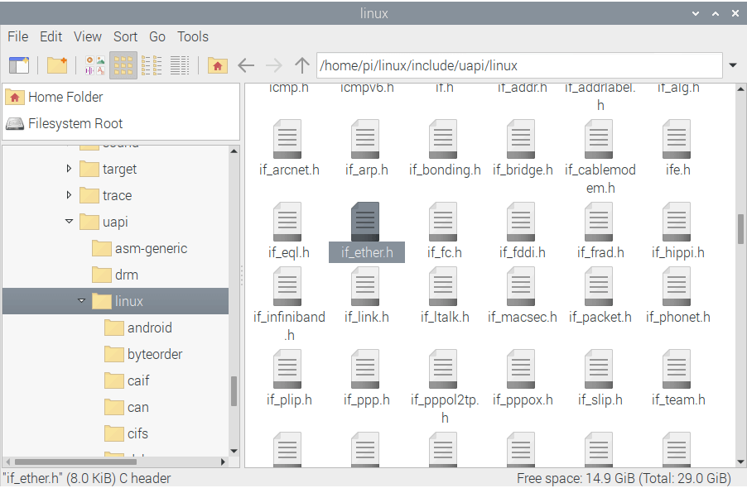This screenshot has width=747, height=488.
Task: Switch to detailed list view
Action: tap(180, 65)
